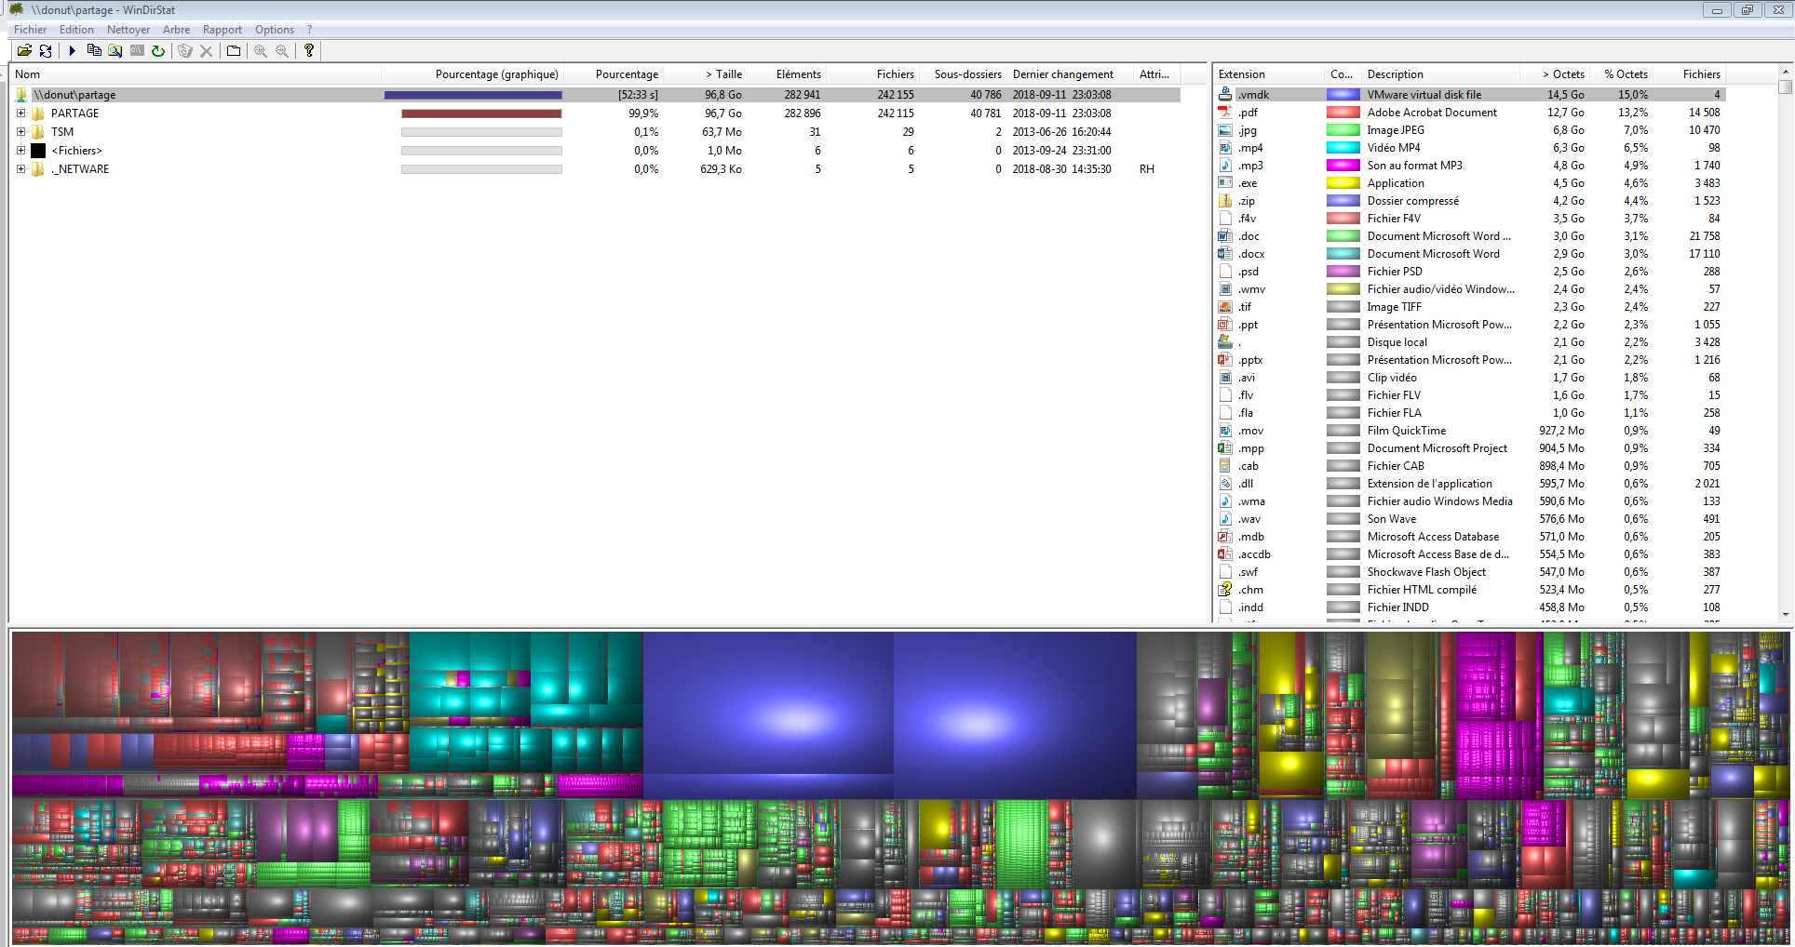The image size is (1795, 947).
Task: Sort extensions by the Fichiers column header
Action: coord(1701,74)
